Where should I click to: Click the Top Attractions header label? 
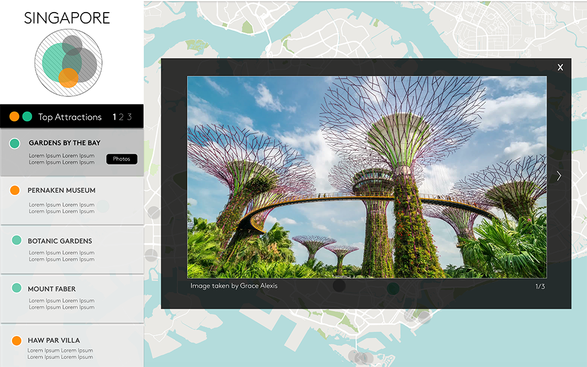pos(69,117)
